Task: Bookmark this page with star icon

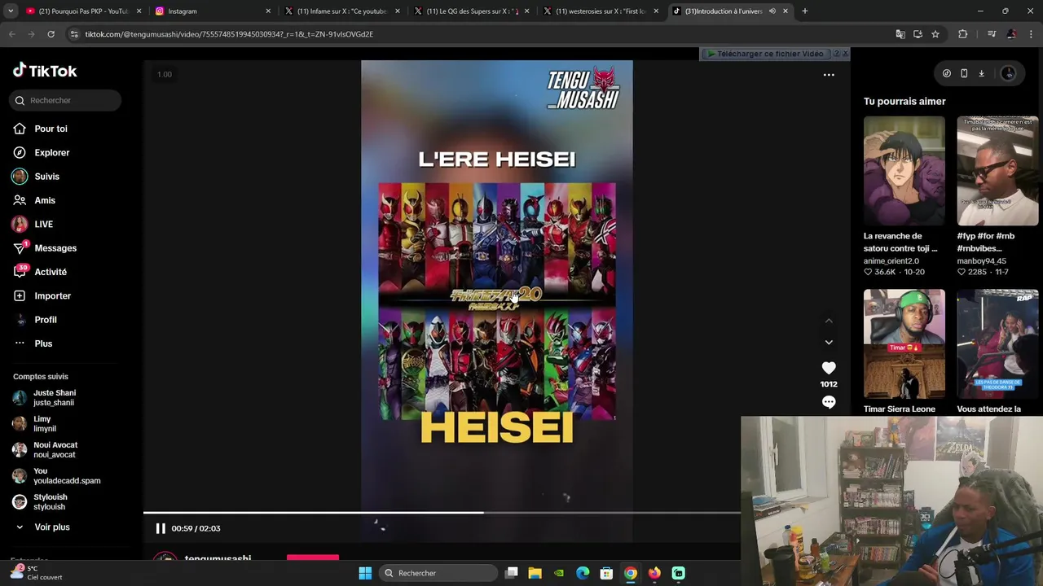Action: pos(935,34)
